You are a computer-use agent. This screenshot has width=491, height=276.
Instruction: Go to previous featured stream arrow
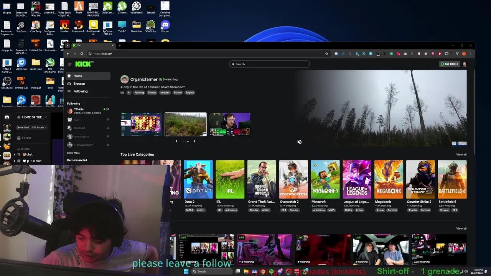(176, 141)
